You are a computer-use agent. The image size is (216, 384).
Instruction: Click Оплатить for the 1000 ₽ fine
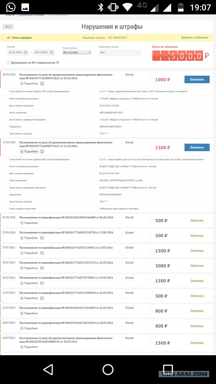pos(197,80)
